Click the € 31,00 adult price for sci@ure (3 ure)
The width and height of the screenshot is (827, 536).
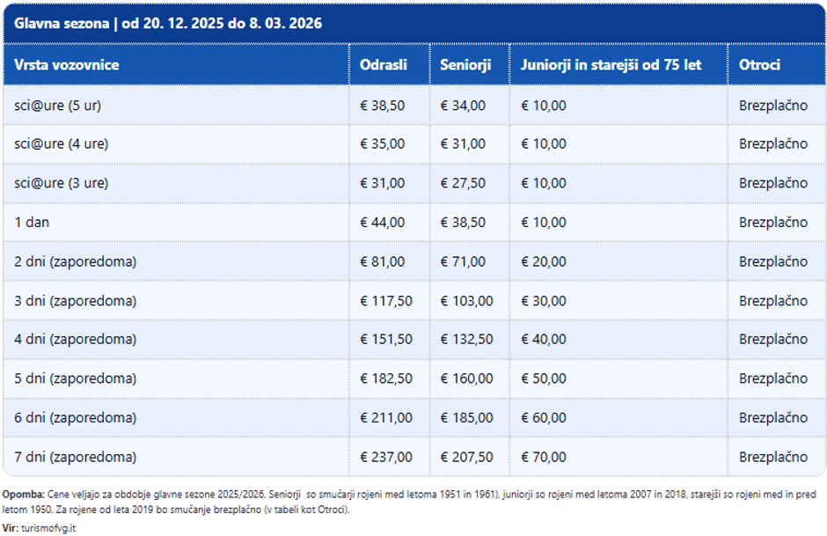383,183
